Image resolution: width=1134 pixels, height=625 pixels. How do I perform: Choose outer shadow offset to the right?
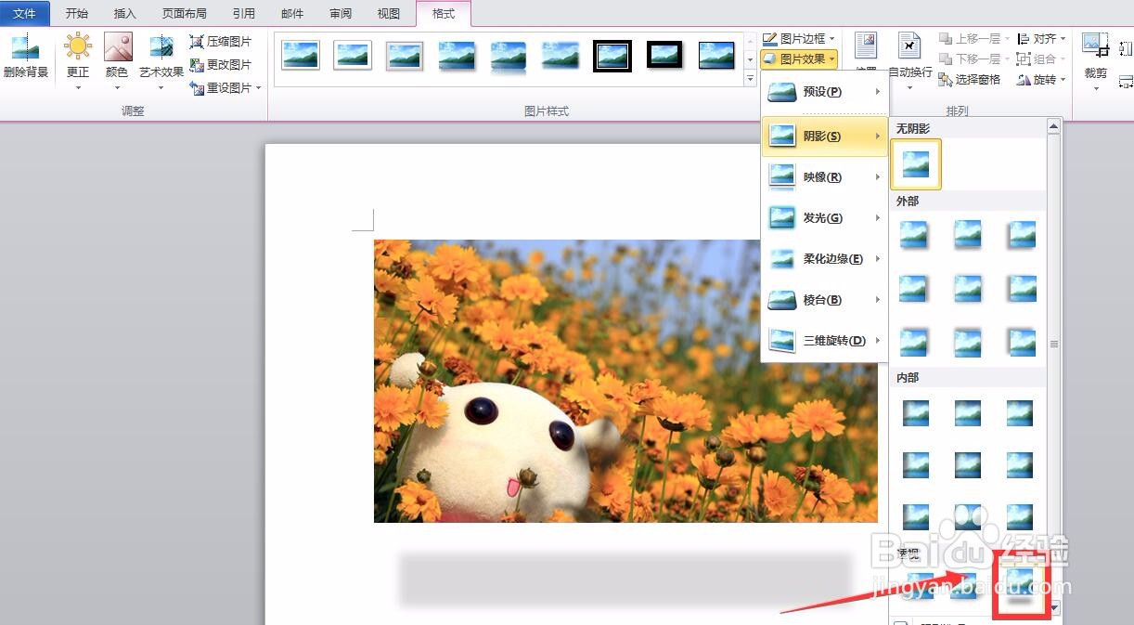click(x=913, y=288)
